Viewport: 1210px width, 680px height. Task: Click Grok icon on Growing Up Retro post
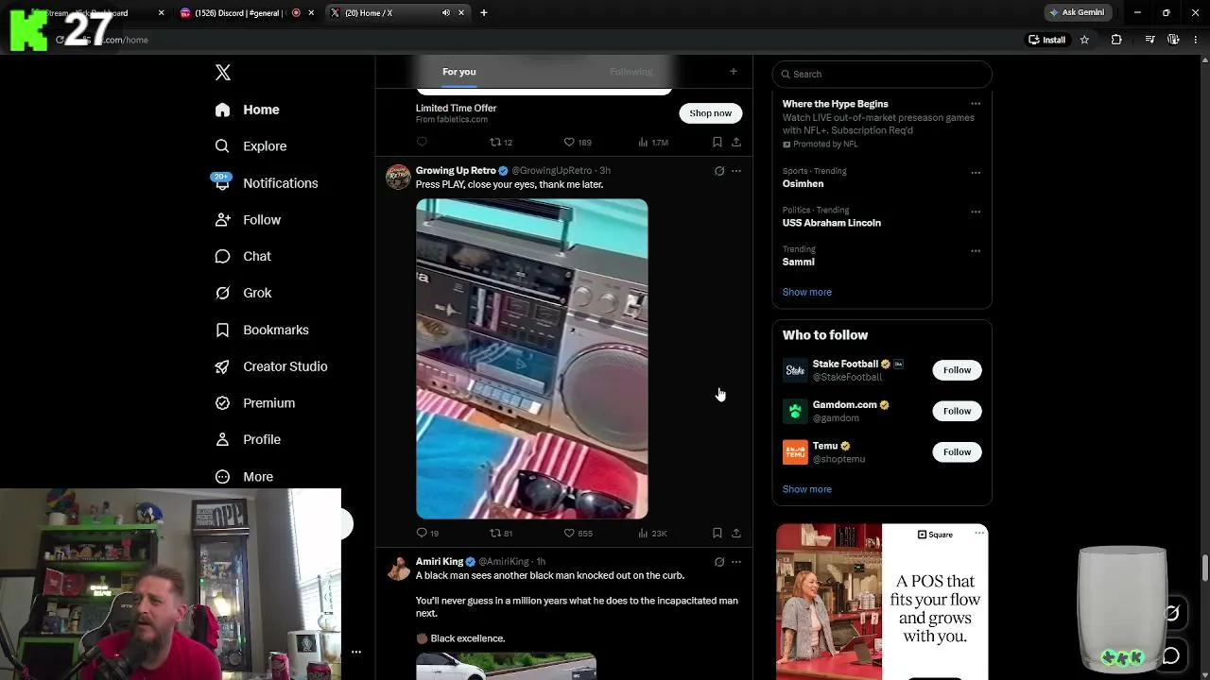(719, 171)
